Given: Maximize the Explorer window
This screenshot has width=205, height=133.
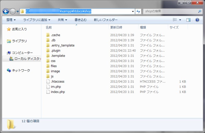Looking at the screenshot, I should pyautogui.click(x=188, y=3).
